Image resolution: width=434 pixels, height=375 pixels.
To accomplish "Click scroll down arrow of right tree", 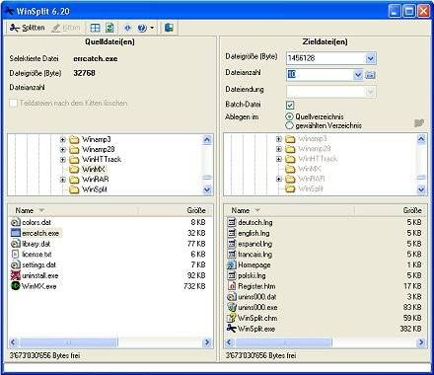I will 421,189.
